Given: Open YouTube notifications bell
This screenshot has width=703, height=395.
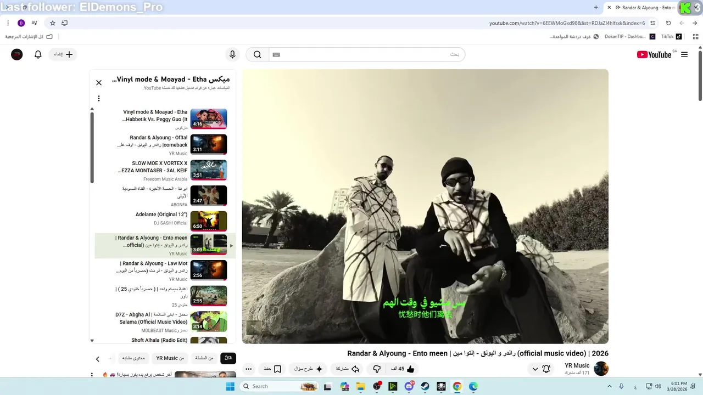Looking at the screenshot, I should 38,54.
